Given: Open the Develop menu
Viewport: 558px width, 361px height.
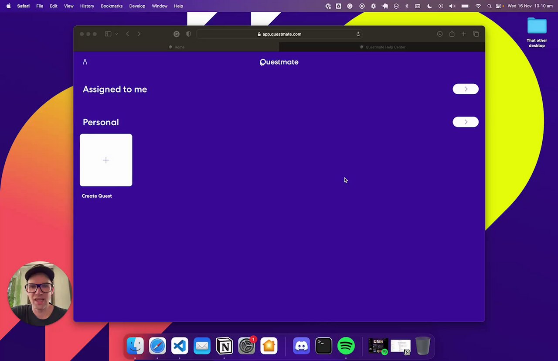Looking at the screenshot, I should pos(137,6).
